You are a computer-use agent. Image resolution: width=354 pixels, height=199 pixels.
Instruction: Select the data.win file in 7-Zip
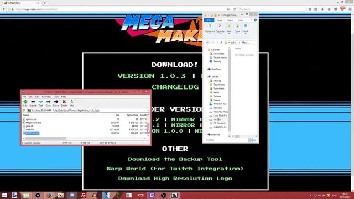pos(30,130)
